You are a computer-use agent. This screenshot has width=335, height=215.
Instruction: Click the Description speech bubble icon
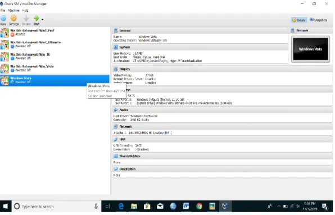coord(116,169)
